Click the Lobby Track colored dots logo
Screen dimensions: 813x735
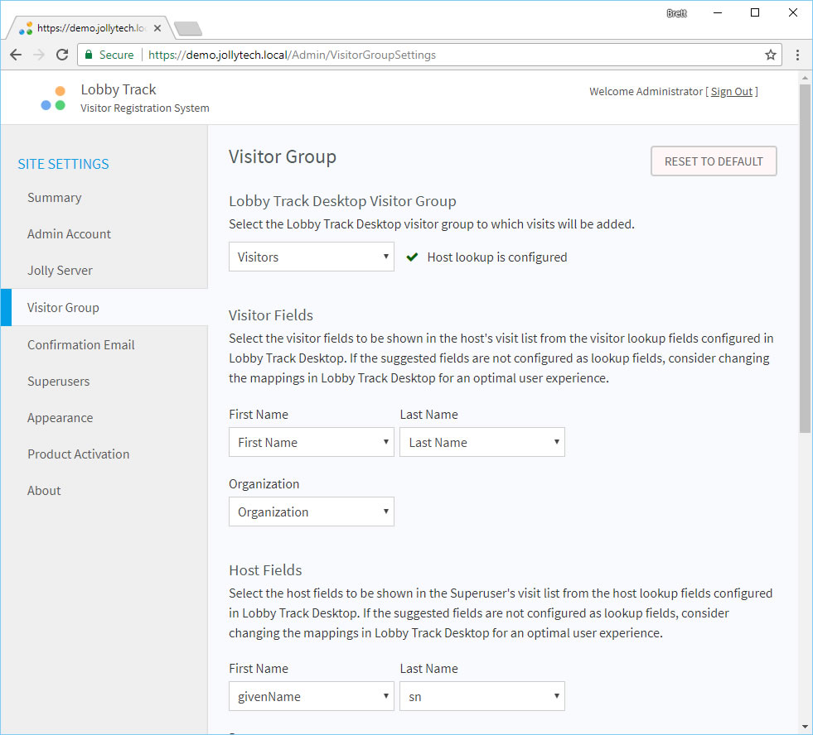point(53,98)
